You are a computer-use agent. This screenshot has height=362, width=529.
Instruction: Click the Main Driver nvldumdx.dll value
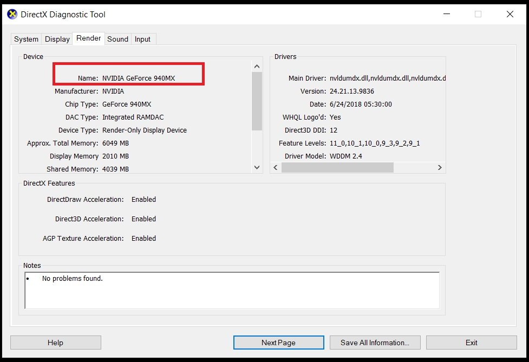click(388, 78)
